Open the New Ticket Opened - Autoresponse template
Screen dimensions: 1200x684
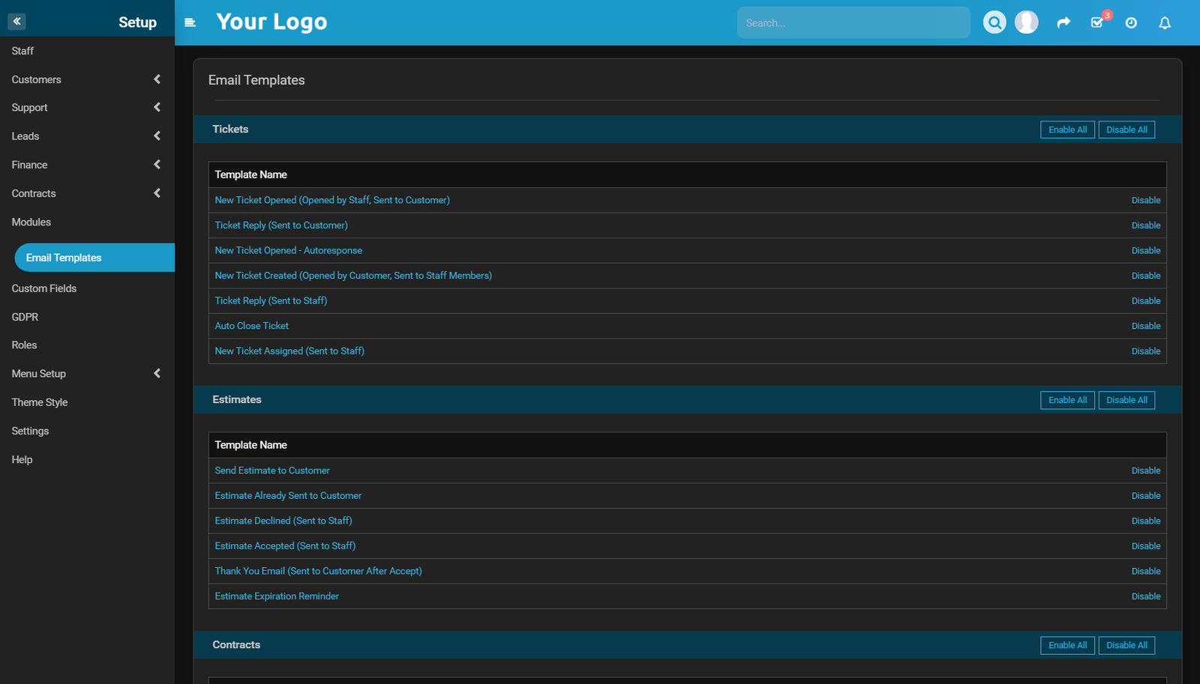click(x=288, y=250)
